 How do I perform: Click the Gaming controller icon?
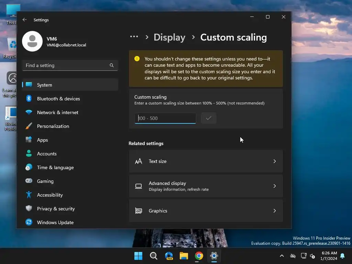click(29, 180)
